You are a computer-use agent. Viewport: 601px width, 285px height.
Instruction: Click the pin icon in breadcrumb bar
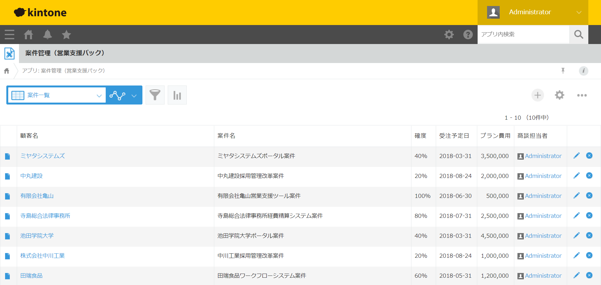[563, 71]
